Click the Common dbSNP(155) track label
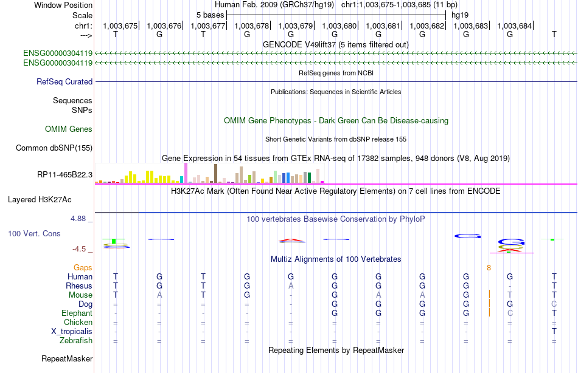 coord(54,148)
